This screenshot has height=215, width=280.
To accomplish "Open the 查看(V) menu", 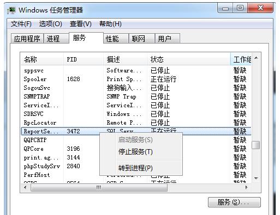I will click(81, 24).
